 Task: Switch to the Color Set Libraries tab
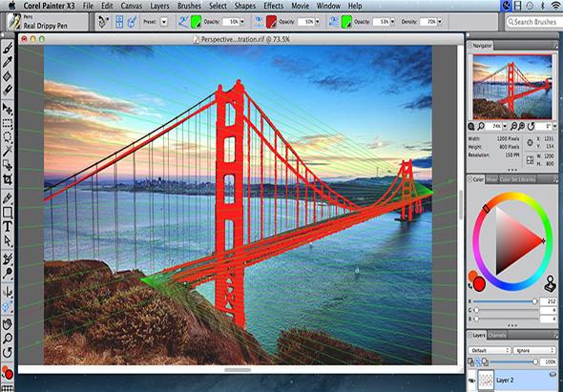pos(517,179)
